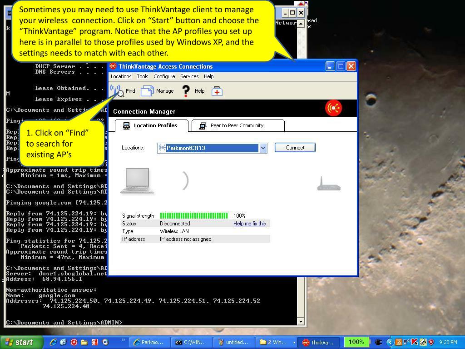This screenshot has height=349, width=465.
Task: Click the 'Disconnected' status text
Action: click(175, 224)
